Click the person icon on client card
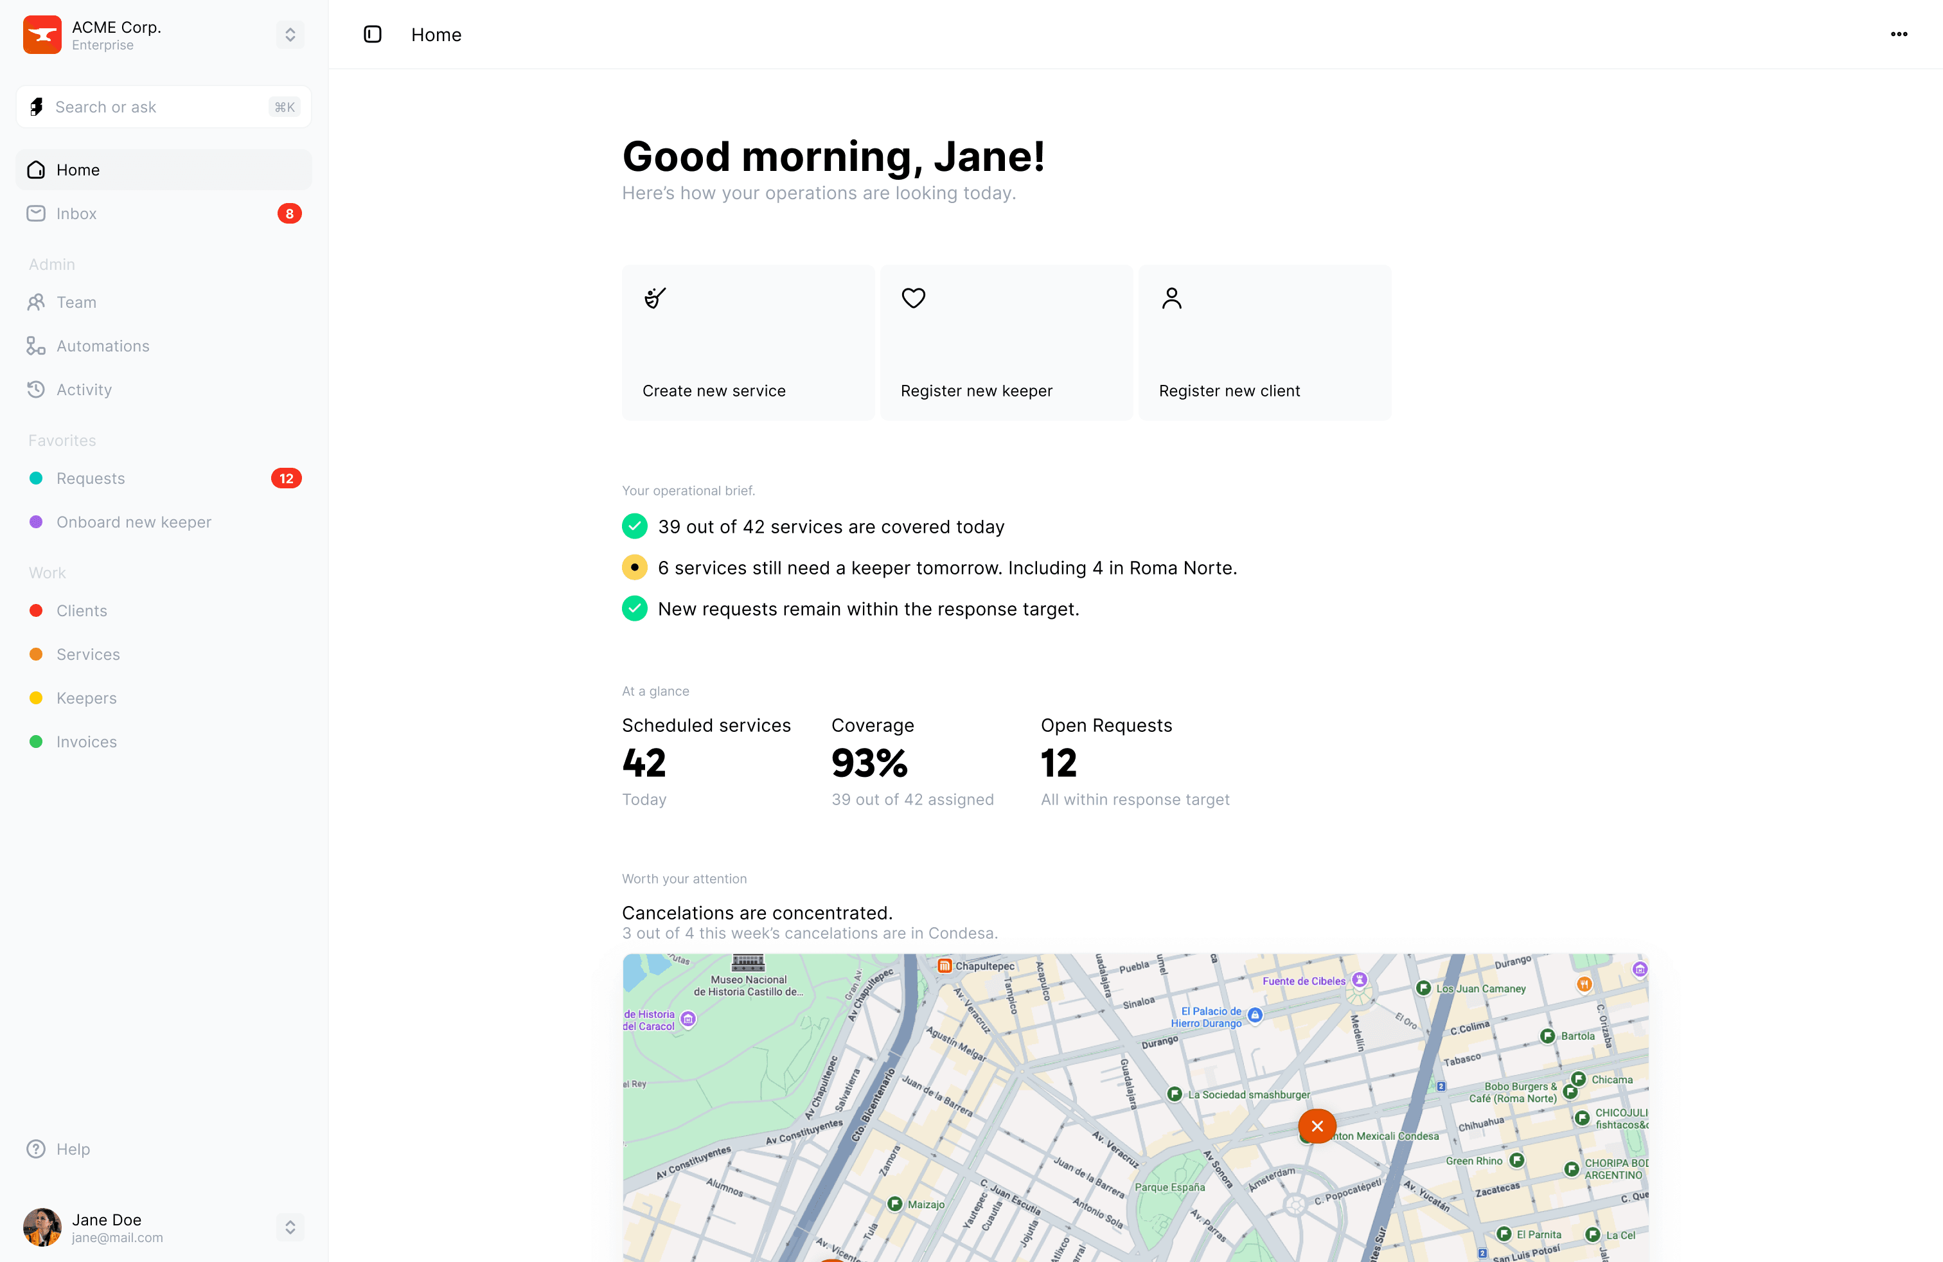 [x=1171, y=298]
